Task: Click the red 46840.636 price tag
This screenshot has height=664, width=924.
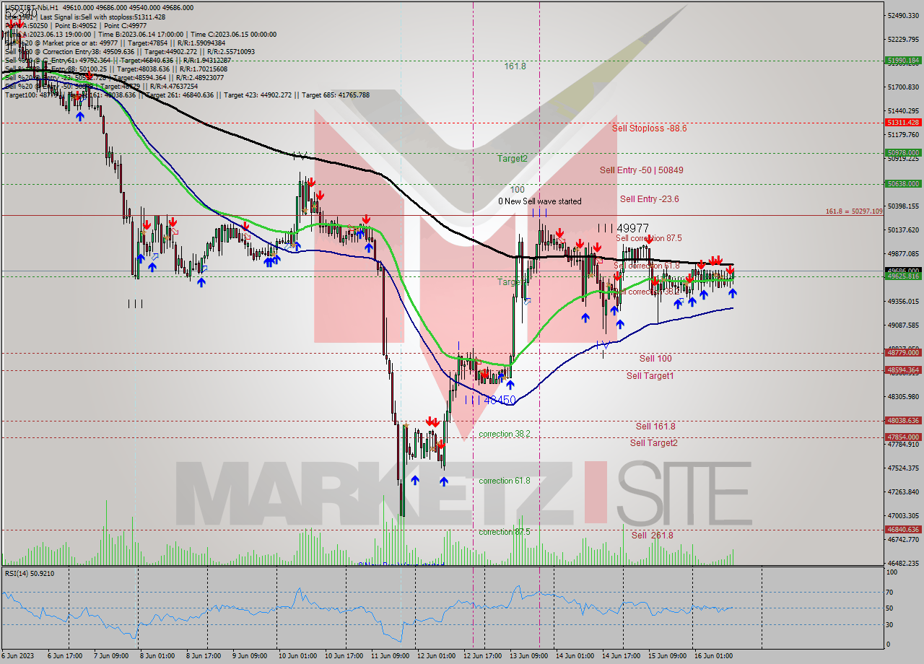Action: (x=903, y=530)
